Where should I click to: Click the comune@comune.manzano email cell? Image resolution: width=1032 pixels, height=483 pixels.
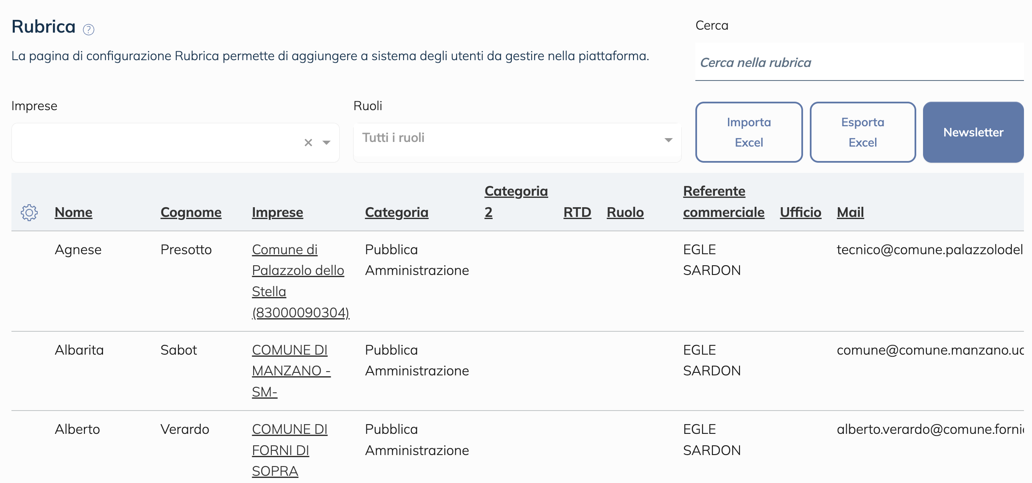930,350
